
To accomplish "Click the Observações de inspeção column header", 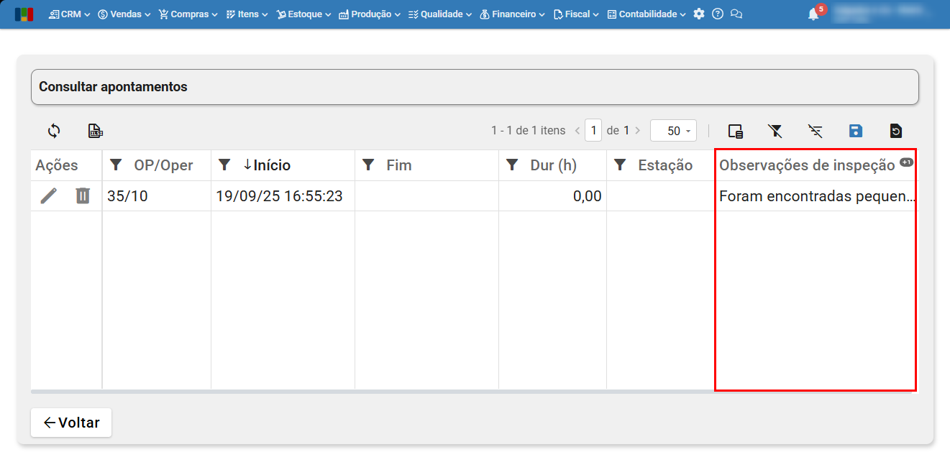I will (807, 165).
